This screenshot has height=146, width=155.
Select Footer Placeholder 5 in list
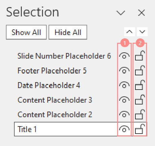(x=52, y=71)
